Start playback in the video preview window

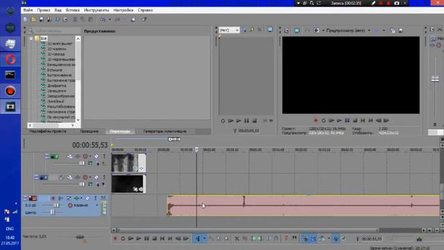tap(339, 120)
